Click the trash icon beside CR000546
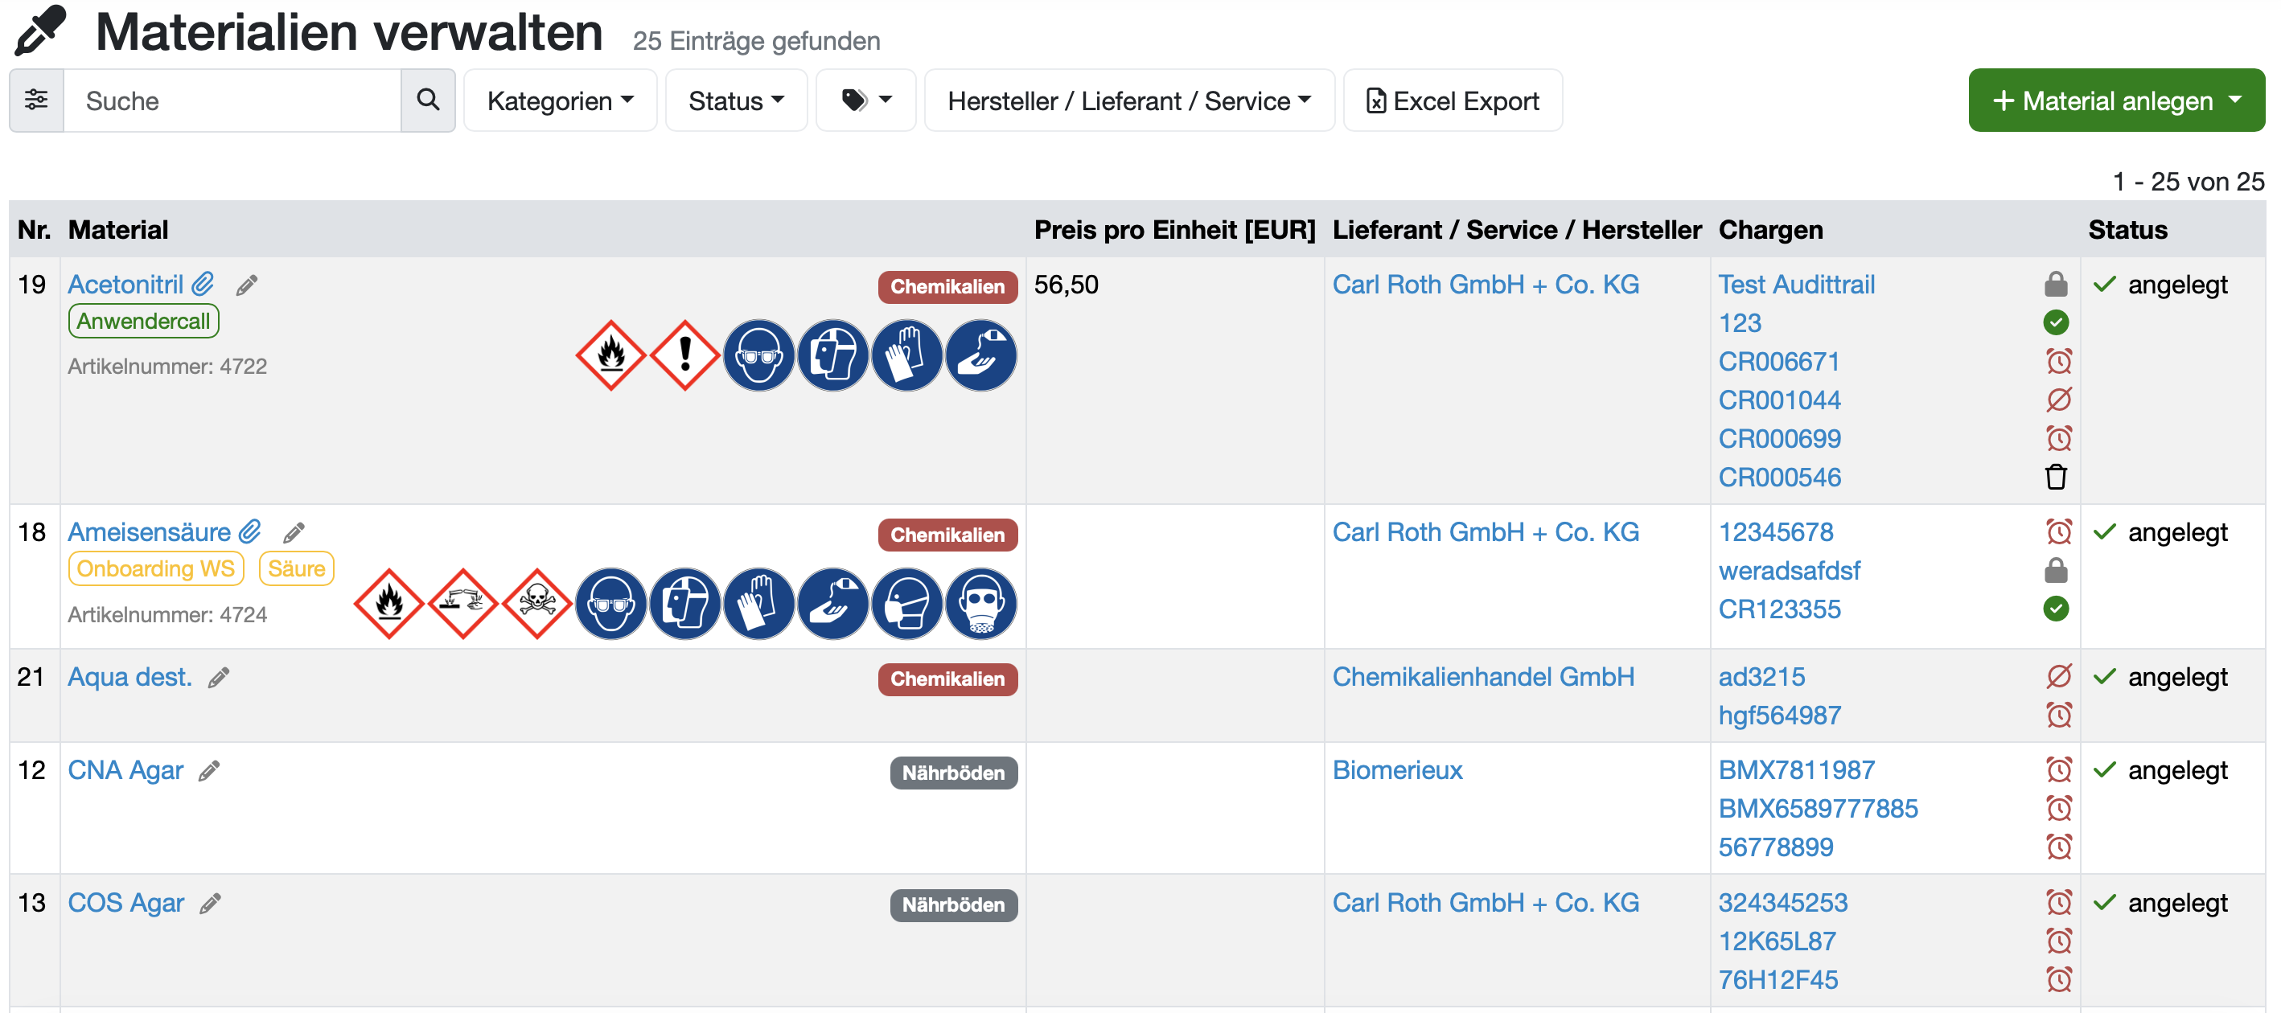 [x=2056, y=477]
